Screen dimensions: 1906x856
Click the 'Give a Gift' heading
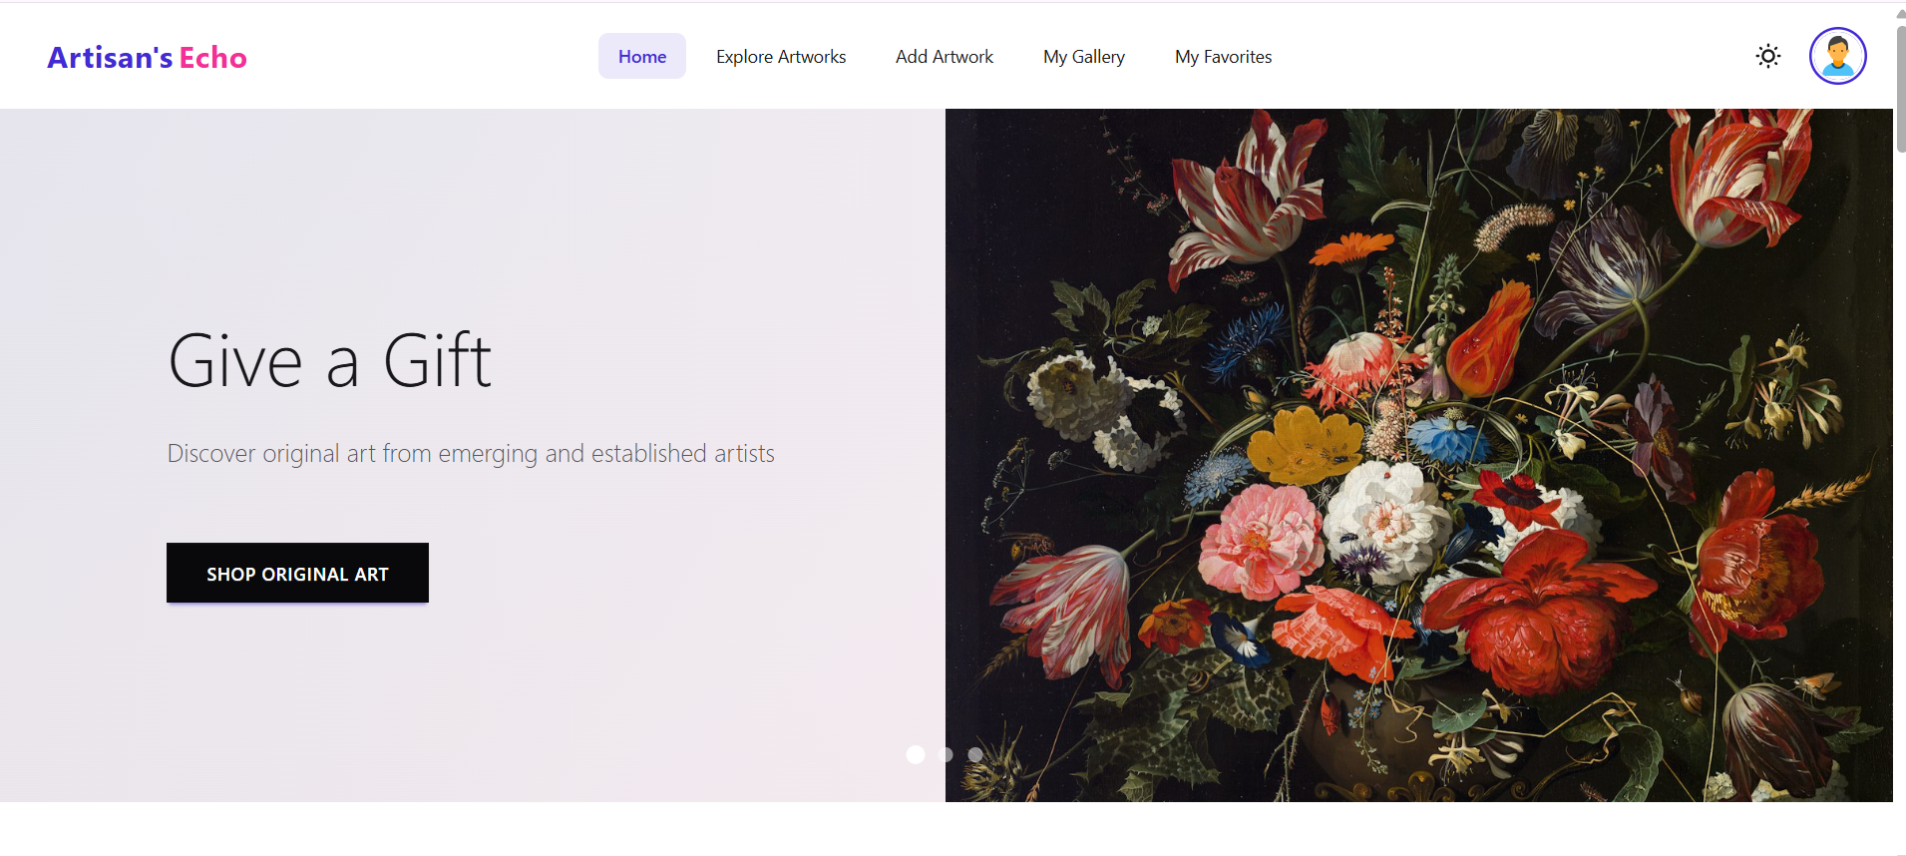pos(330,360)
